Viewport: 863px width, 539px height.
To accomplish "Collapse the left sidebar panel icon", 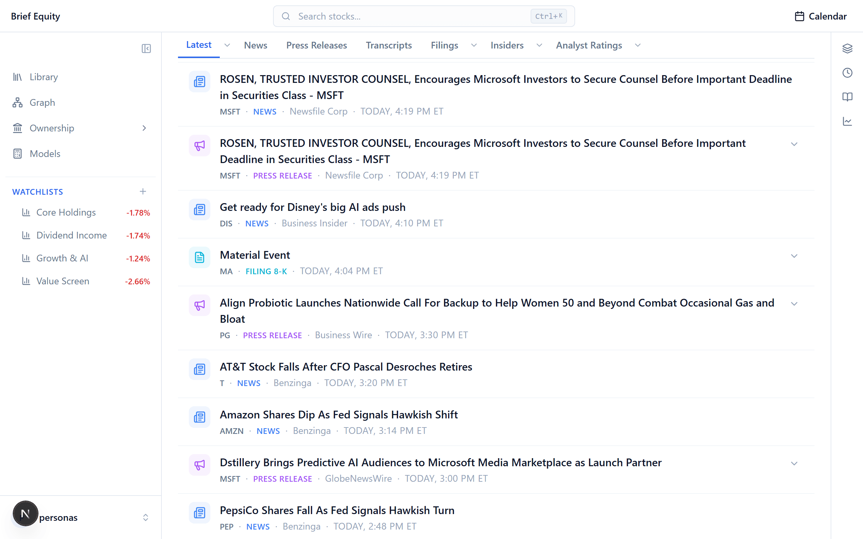I will [146, 49].
